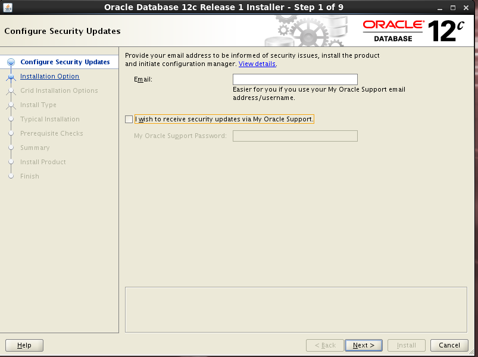Close the installer window
The image size is (478, 357).
(x=466, y=8)
